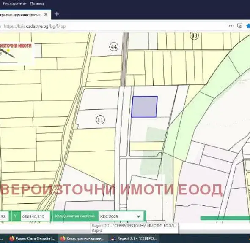Close the cadastre browser tab
Screen dimensions: 250x243
pos(46,15)
